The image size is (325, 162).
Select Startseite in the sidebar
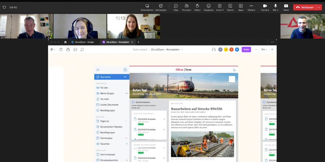[x=112, y=77]
